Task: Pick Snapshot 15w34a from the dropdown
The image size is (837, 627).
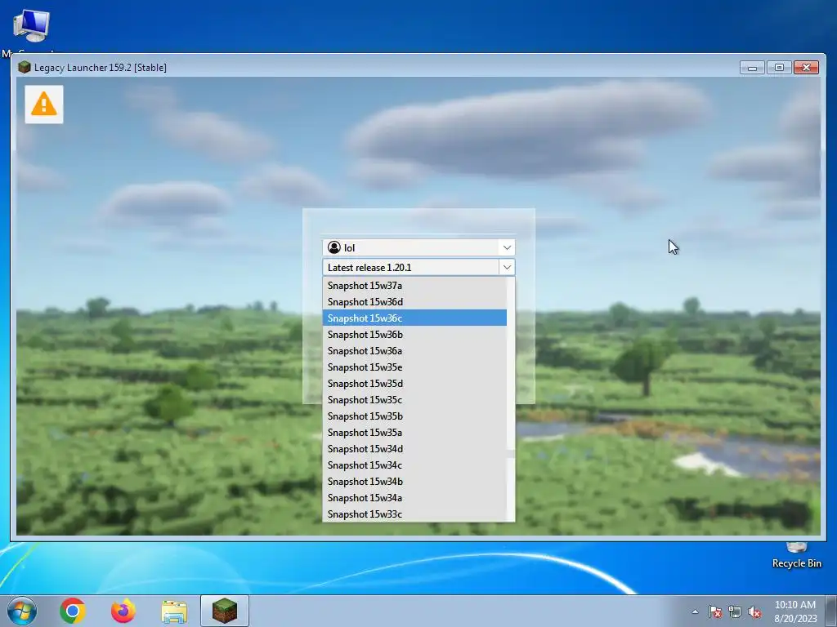Action: click(414, 497)
